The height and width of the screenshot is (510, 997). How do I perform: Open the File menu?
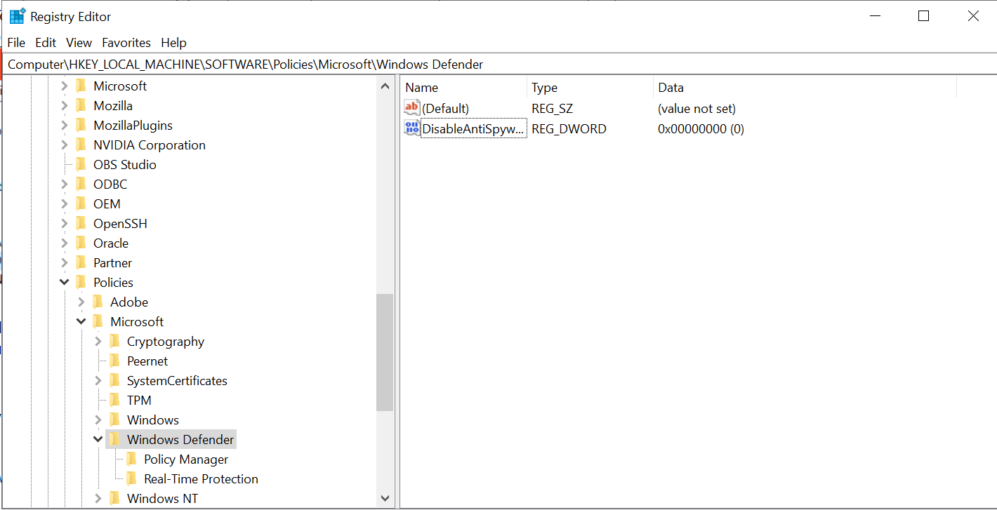point(16,43)
